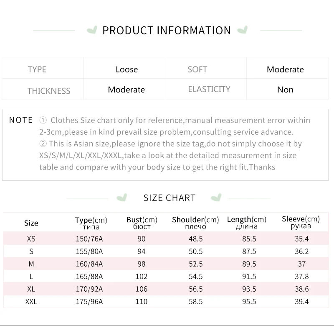334x326 pixels.
Task: Click the THICKNESS label cell
Action: tap(49, 91)
